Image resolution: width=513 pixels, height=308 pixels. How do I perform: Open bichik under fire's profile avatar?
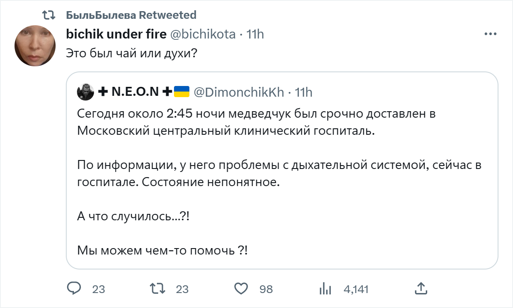[35, 46]
